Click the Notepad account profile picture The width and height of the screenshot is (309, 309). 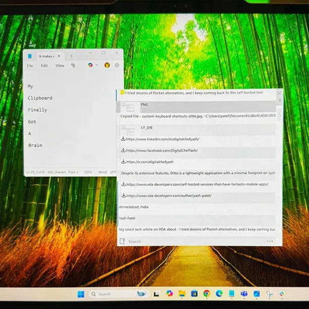click(107, 65)
